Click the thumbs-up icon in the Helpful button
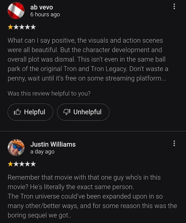186x223 pixels. (x=17, y=112)
